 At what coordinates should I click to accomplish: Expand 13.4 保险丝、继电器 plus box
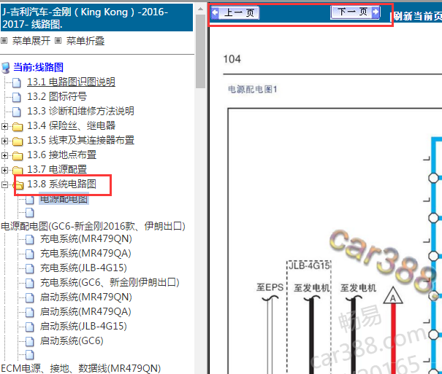[4, 126]
